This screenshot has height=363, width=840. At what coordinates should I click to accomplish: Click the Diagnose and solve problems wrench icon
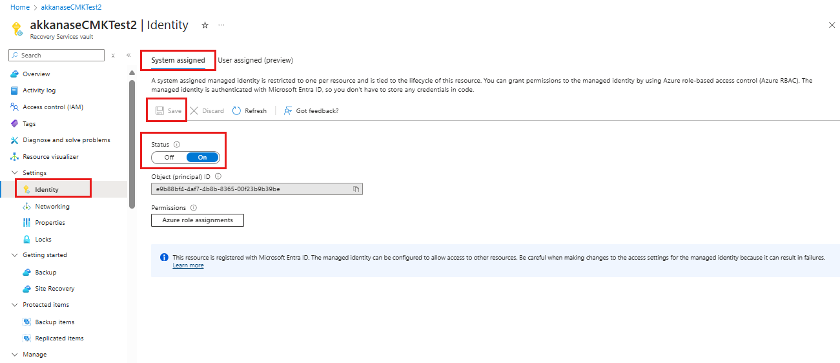[14, 140]
